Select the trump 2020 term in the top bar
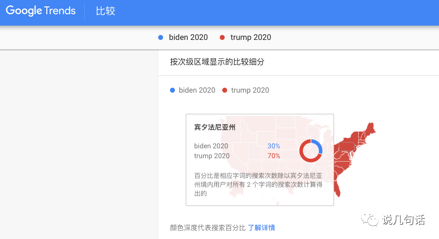 [251, 37]
